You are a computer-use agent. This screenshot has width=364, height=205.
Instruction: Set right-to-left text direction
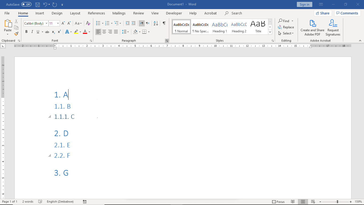[148, 23]
